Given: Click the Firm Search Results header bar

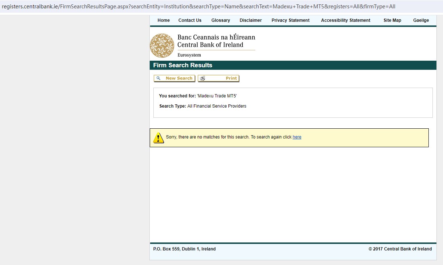Looking at the screenshot, I should point(293,65).
